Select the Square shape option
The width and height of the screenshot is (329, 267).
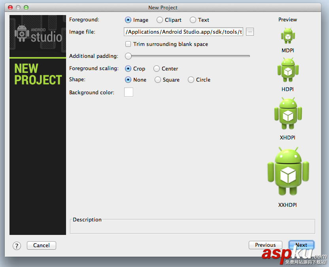(157, 80)
